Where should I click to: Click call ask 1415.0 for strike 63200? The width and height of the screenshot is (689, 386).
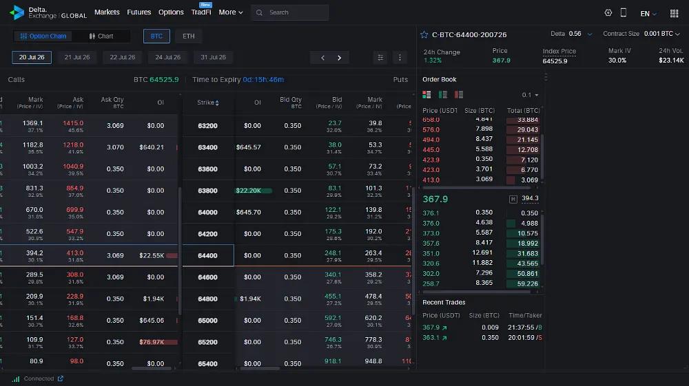(73, 123)
